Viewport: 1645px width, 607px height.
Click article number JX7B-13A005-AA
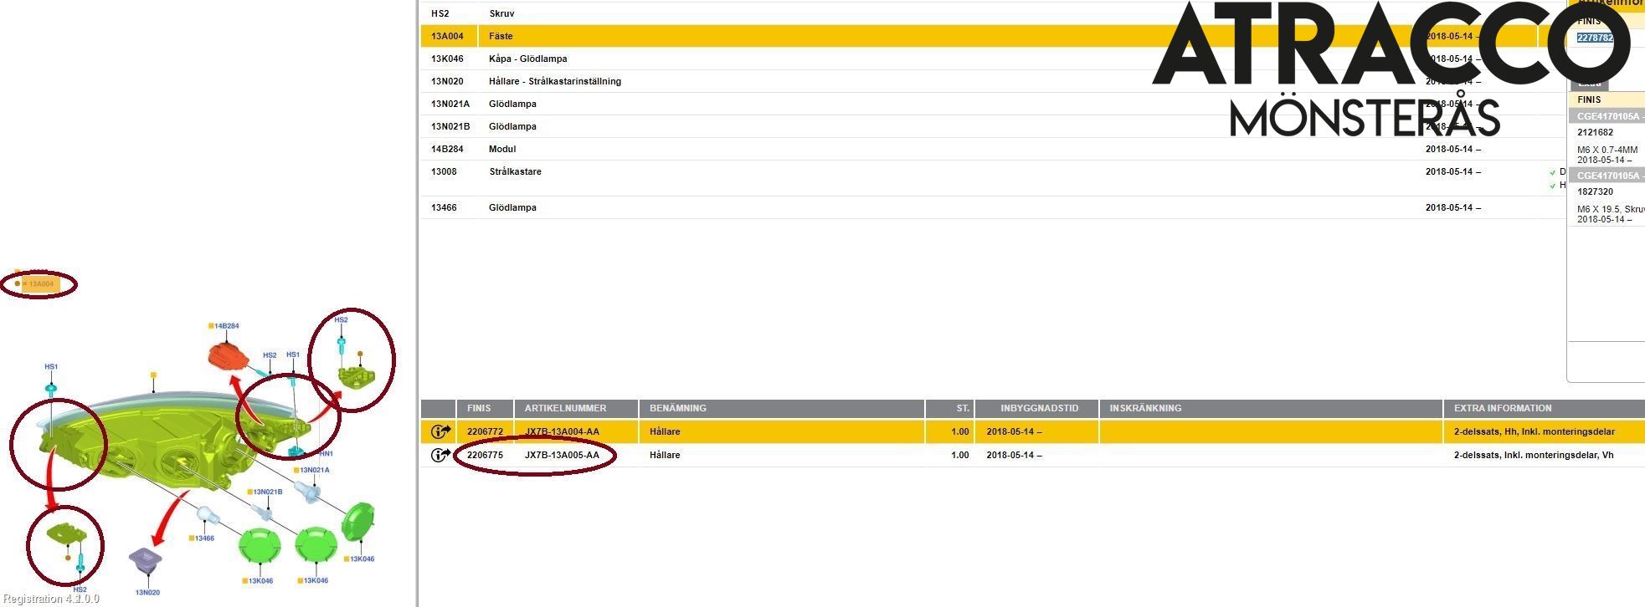tap(562, 455)
